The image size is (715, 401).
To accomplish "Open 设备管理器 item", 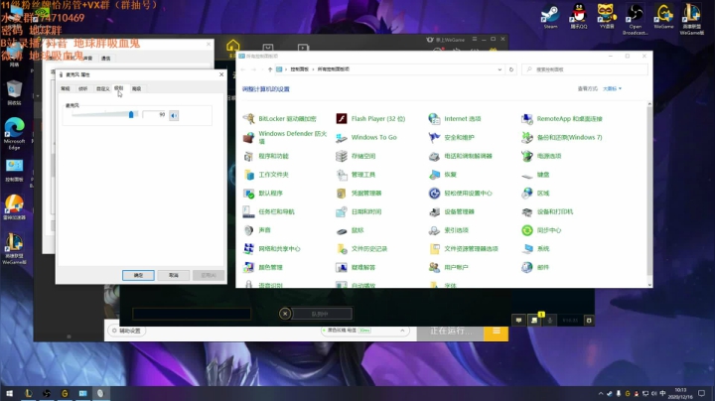I will 452,211.
